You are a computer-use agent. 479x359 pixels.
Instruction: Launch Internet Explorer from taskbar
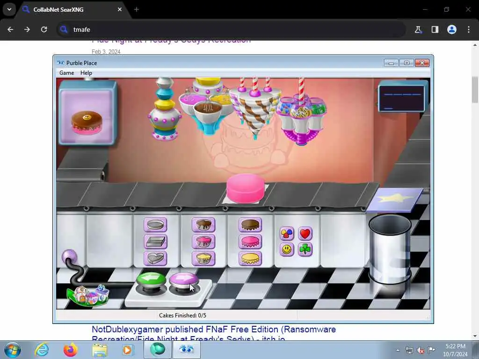42,350
